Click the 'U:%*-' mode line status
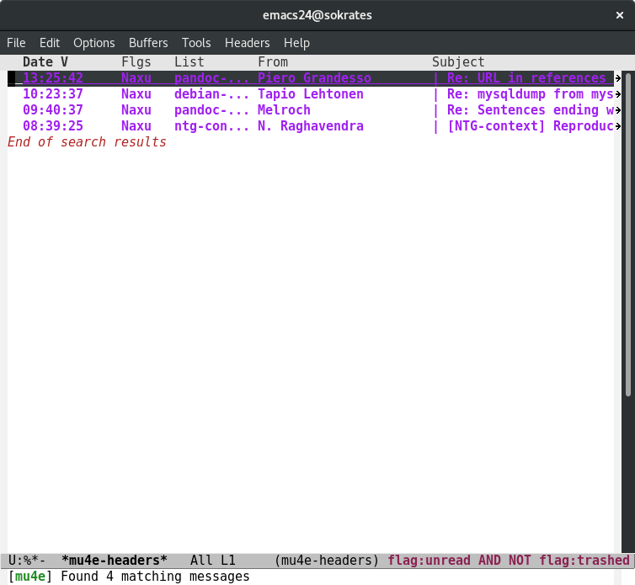Image resolution: width=635 pixels, height=585 pixels. [27, 561]
